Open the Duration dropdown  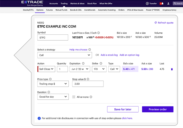coord(53,97)
